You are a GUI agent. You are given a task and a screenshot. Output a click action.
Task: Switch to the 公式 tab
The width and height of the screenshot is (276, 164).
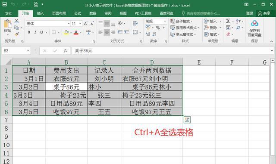point(78,13)
